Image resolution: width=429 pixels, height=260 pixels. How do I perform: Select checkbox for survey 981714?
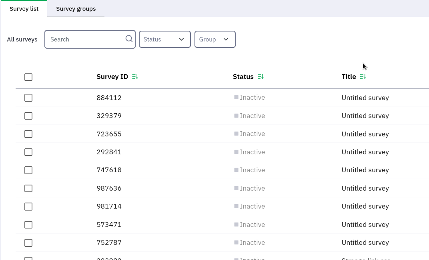28,207
